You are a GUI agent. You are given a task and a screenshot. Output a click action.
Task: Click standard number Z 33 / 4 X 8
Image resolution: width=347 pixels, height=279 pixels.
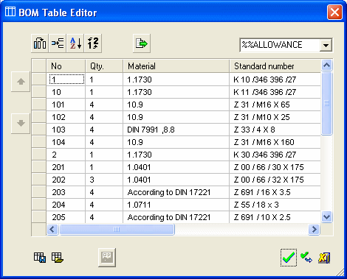(x=275, y=130)
